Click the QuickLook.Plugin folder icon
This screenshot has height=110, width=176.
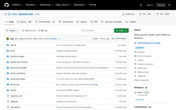pyautogui.click(x=8, y=79)
